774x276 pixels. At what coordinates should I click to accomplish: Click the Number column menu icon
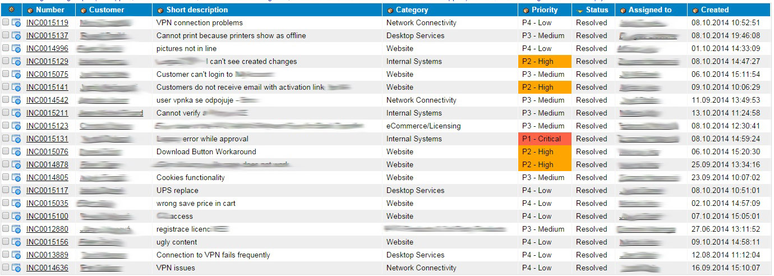click(x=30, y=10)
